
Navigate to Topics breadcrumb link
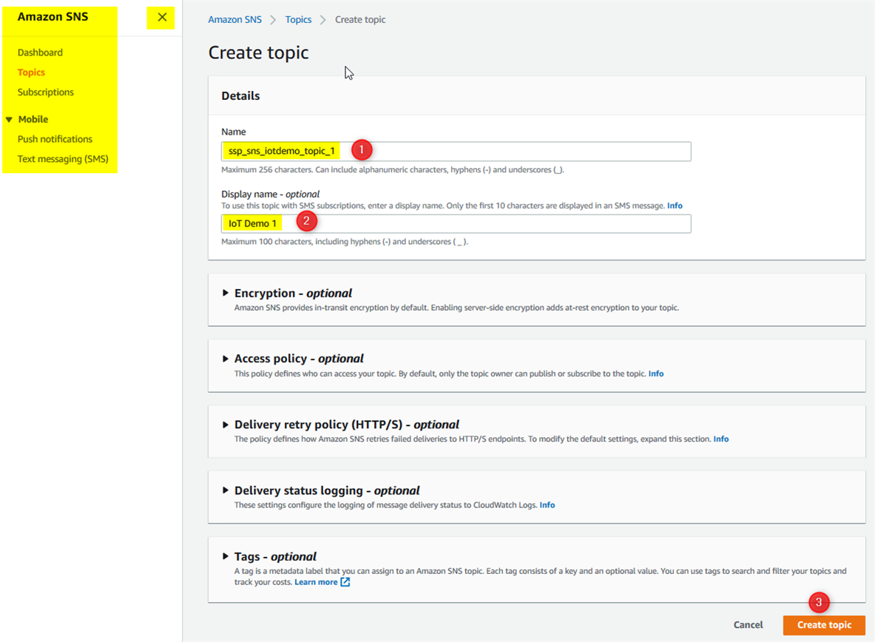(298, 20)
